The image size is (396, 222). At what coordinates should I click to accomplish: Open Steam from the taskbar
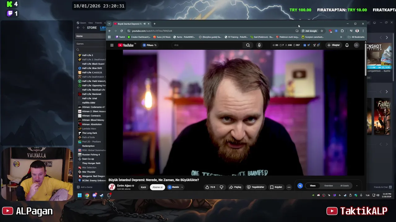click(x=101, y=195)
